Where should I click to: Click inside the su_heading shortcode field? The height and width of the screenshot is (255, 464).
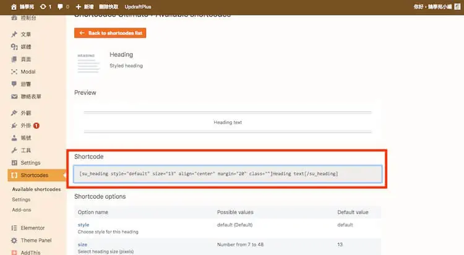coord(228,174)
